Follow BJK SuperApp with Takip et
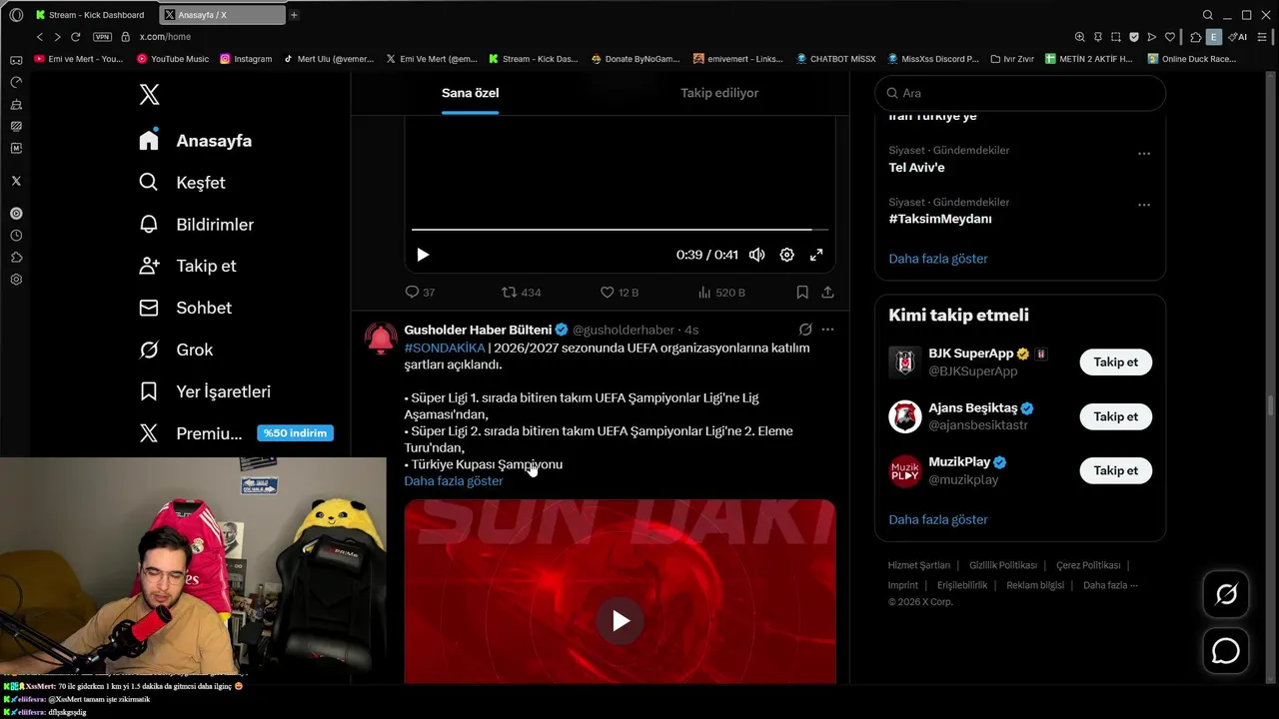This screenshot has width=1279, height=719. tap(1115, 362)
